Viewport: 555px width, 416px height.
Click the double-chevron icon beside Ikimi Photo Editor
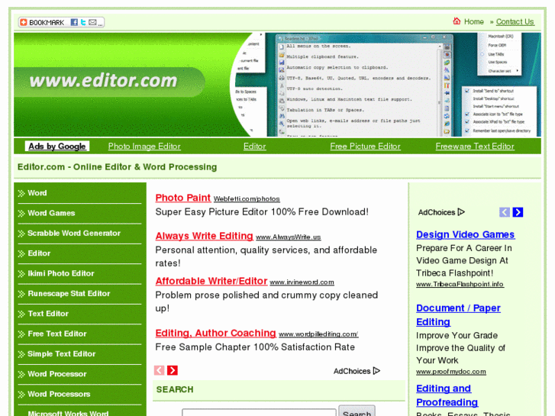tap(21, 274)
